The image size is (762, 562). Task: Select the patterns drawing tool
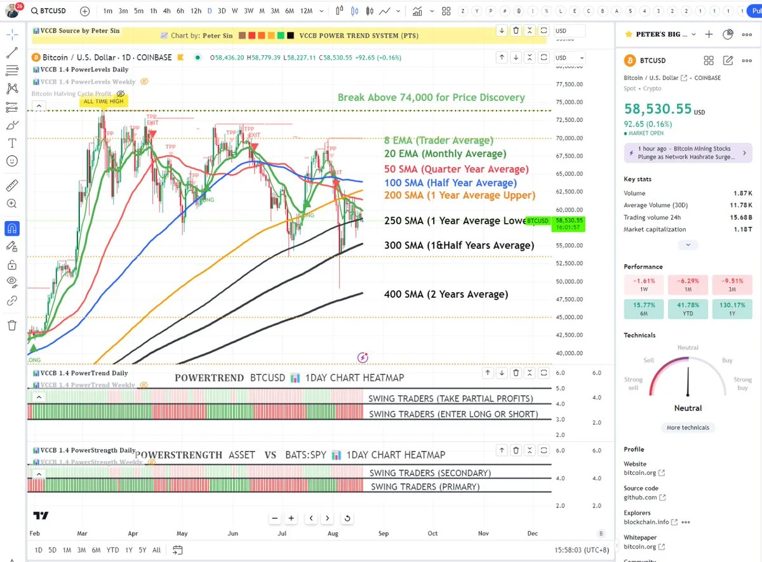coord(12,89)
